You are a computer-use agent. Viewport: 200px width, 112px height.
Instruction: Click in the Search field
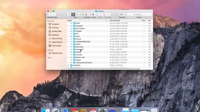pyautogui.click(x=139, y=15)
